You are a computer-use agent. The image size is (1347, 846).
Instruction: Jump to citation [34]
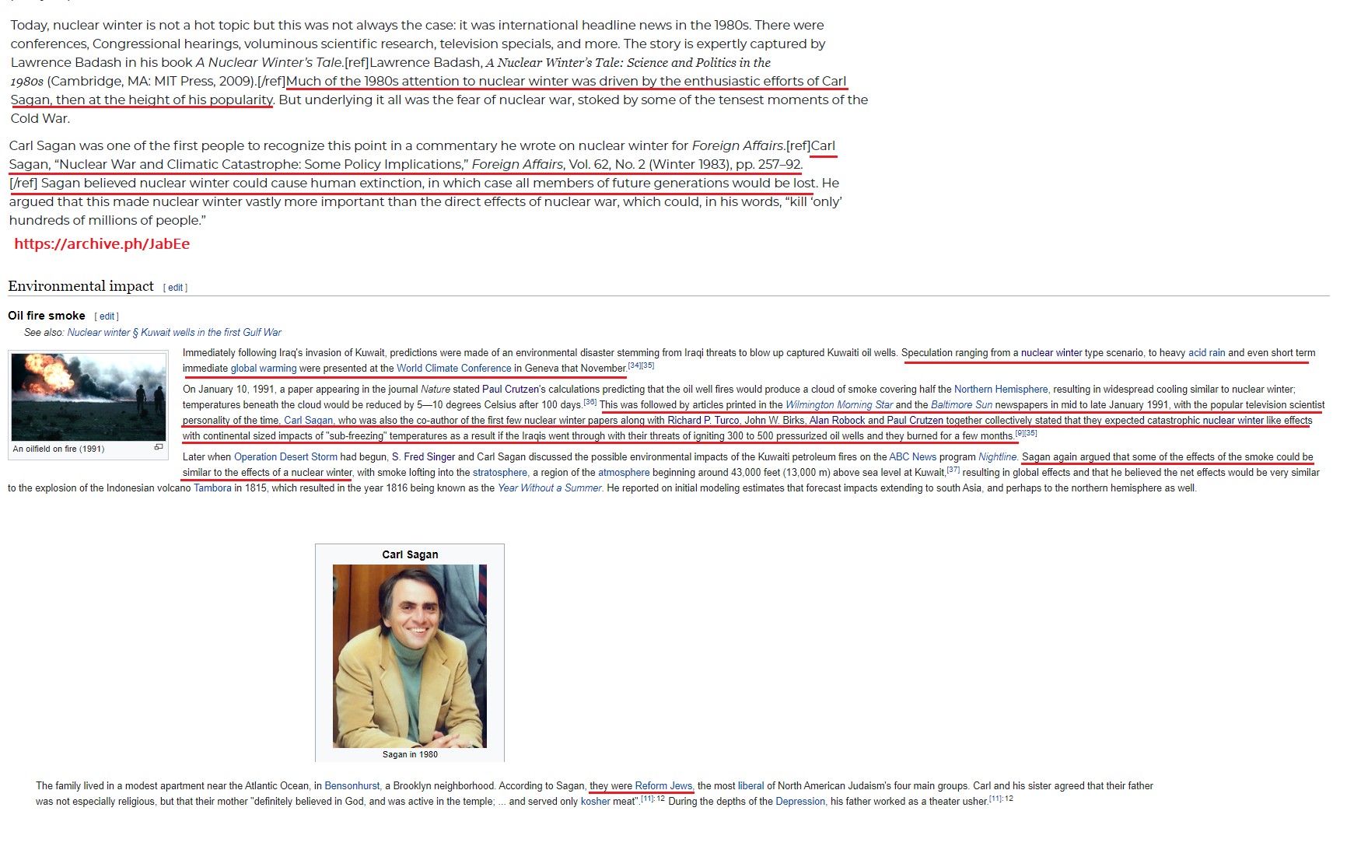[x=635, y=365]
